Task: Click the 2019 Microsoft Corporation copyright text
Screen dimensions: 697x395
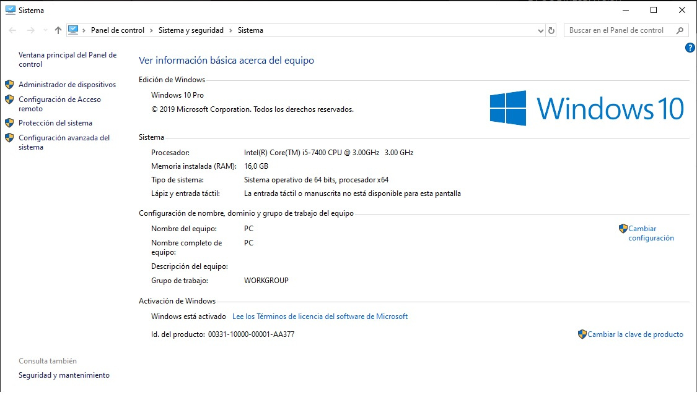Action: pyautogui.click(x=253, y=109)
